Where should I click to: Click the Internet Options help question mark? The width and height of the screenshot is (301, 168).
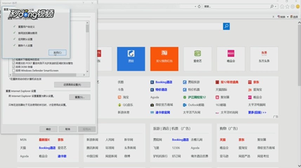pos(83,3)
